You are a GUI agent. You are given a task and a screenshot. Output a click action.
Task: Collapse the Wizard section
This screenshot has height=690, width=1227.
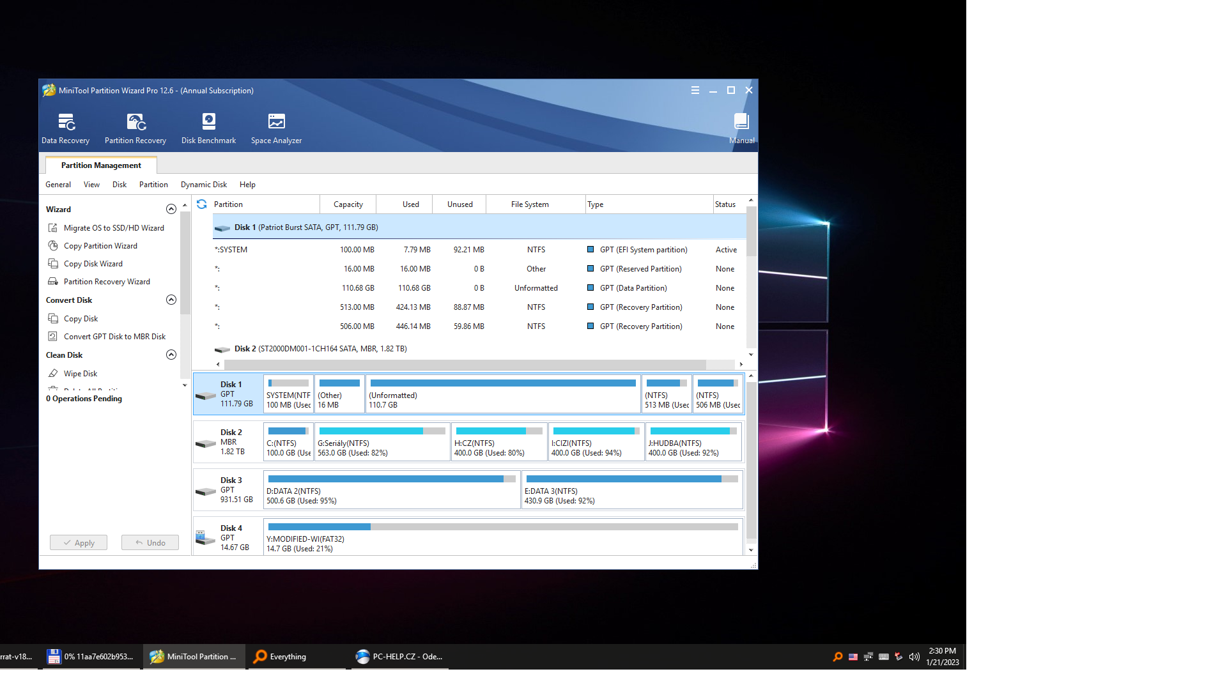pos(171,210)
